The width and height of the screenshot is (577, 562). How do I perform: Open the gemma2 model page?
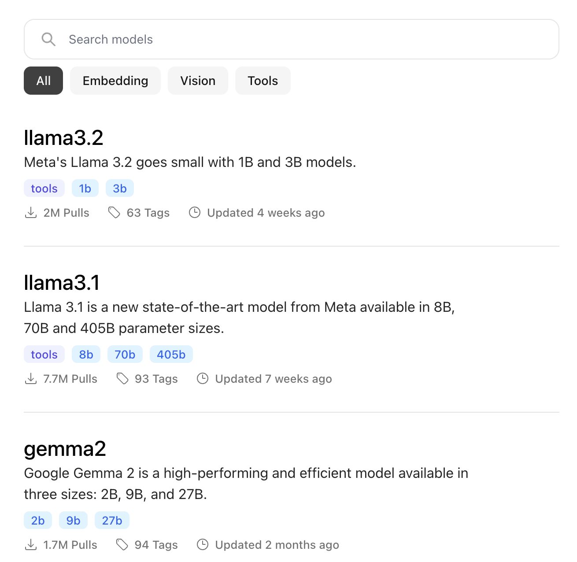tap(65, 449)
